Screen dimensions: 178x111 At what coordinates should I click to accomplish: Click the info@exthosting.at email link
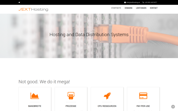coord(133,2)
